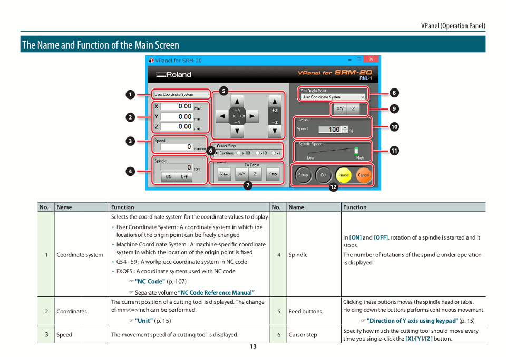Viewport: 506px width, 357px height.
Task: Move the tool with the -X left arrow
Action: (222, 116)
